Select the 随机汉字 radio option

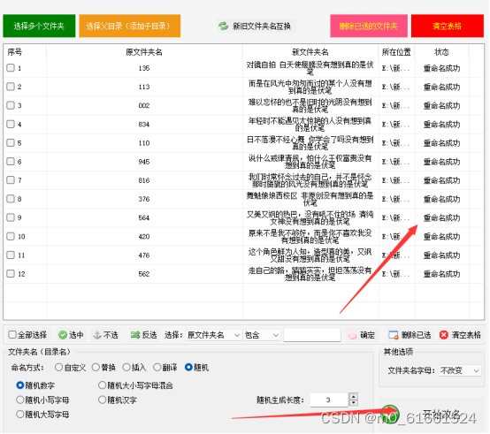pos(103,400)
